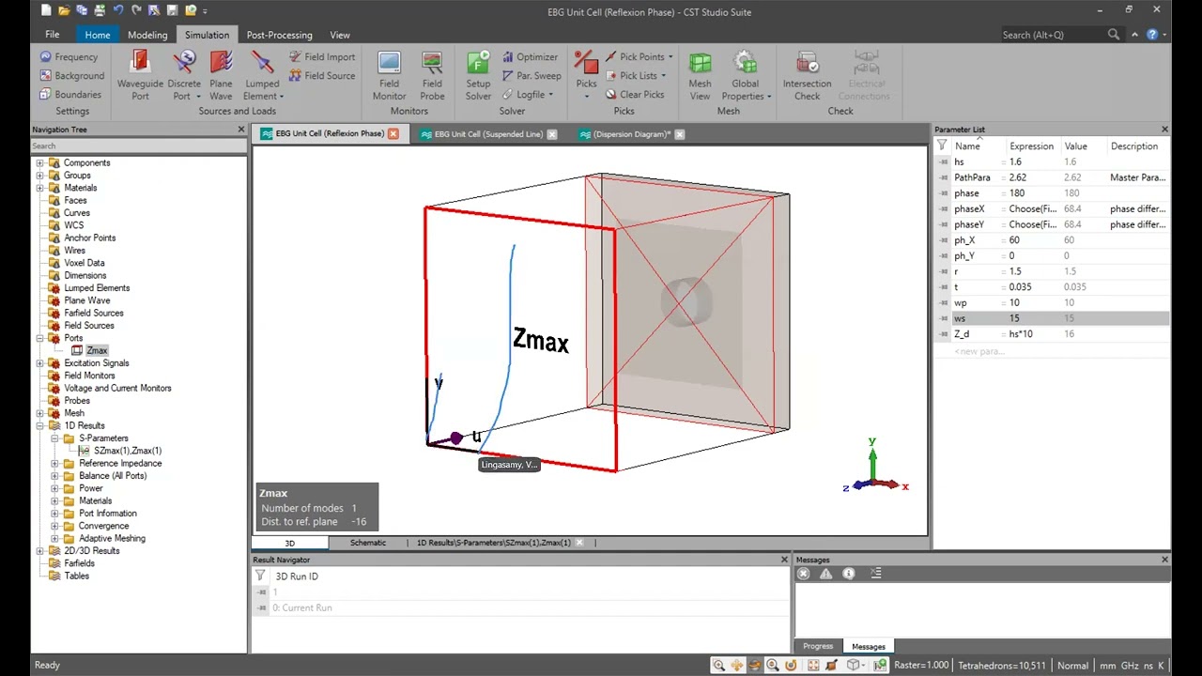The width and height of the screenshot is (1202, 676).
Task: Close the EBG Unit Cell (Reflexion Phase) tab
Action: (x=393, y=134)
